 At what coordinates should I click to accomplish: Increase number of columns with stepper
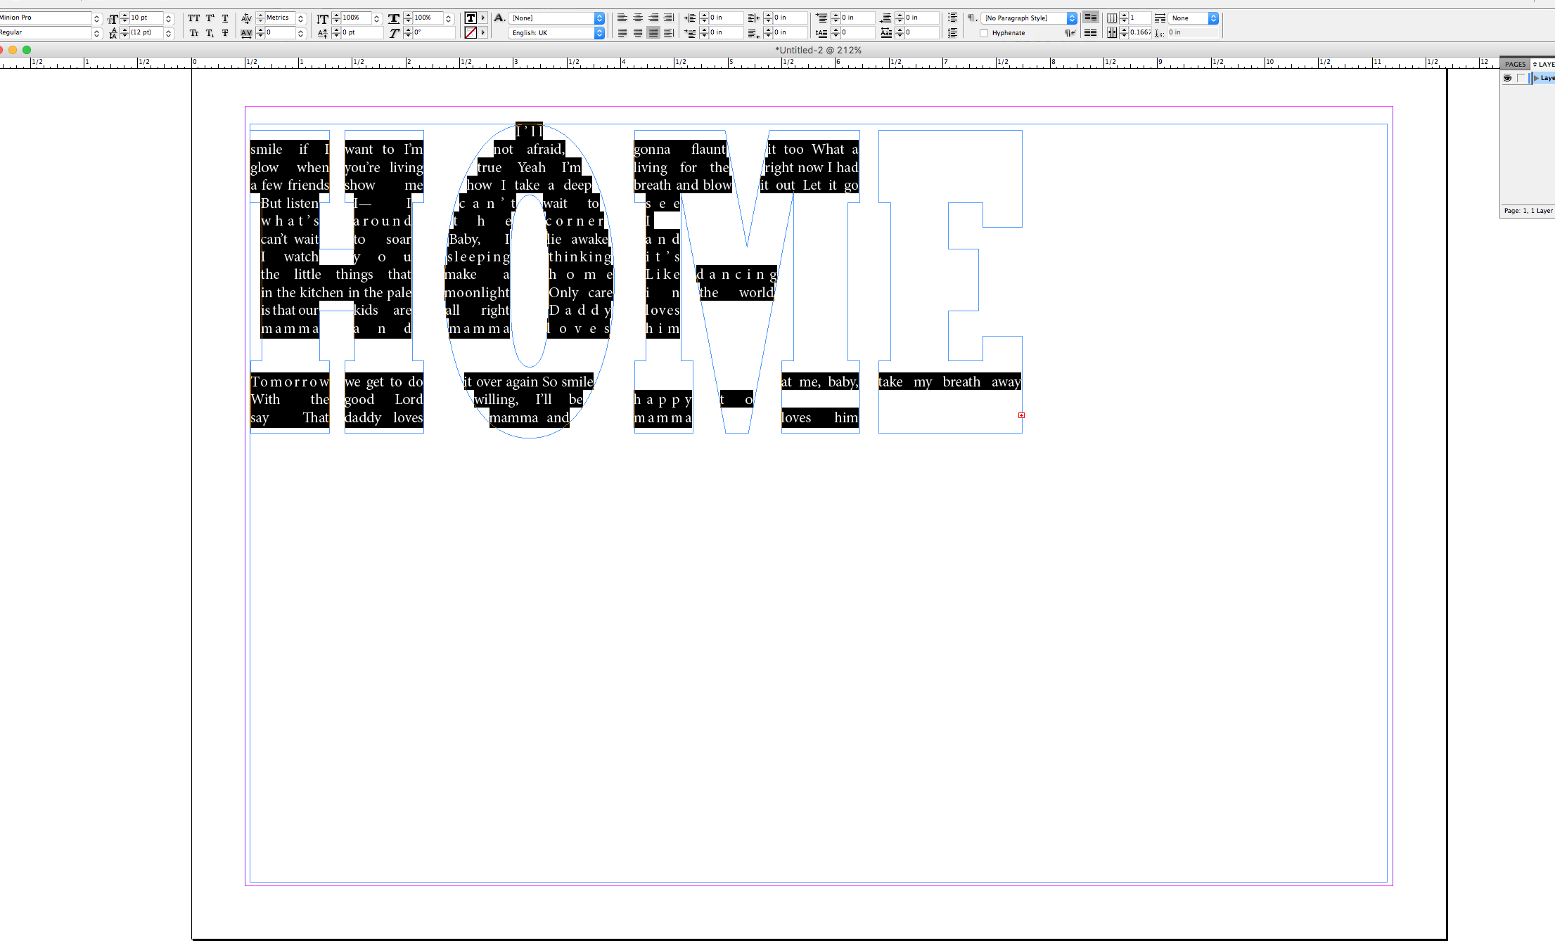pyautogui.click(x=1124, y=15)
